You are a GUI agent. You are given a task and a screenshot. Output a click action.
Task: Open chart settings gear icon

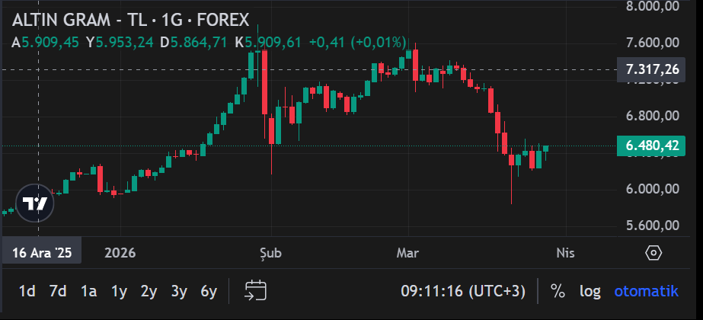click(x=653, y=253)
